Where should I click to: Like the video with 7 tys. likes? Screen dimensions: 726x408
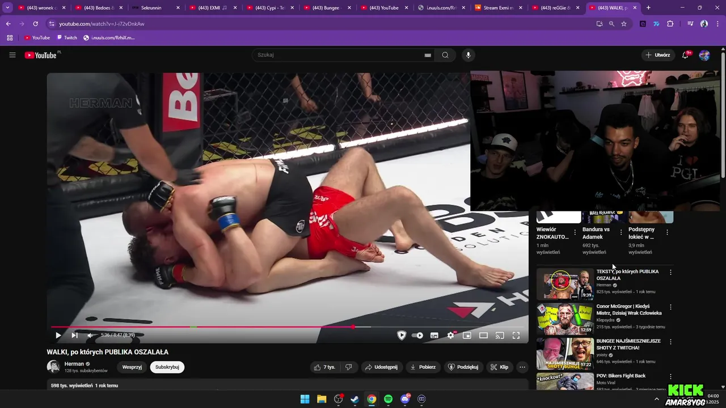pos(325,367)
